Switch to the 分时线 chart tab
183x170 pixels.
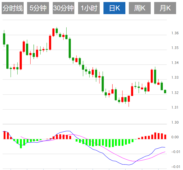(13, 8)
